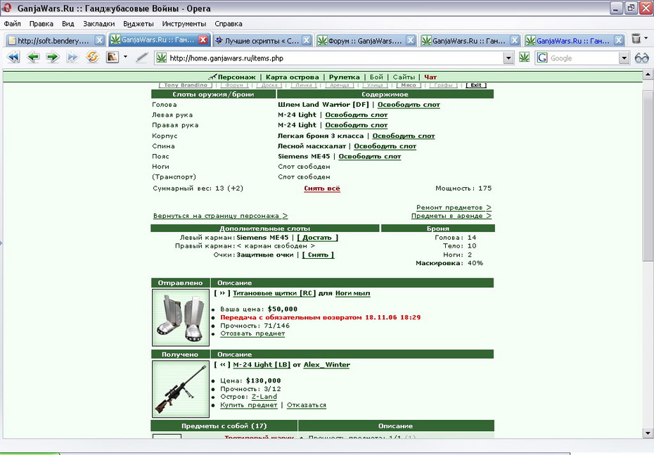Close the soft.bendery tab
Viewport: 654px width, 455px height.
(x=99, y=40)
